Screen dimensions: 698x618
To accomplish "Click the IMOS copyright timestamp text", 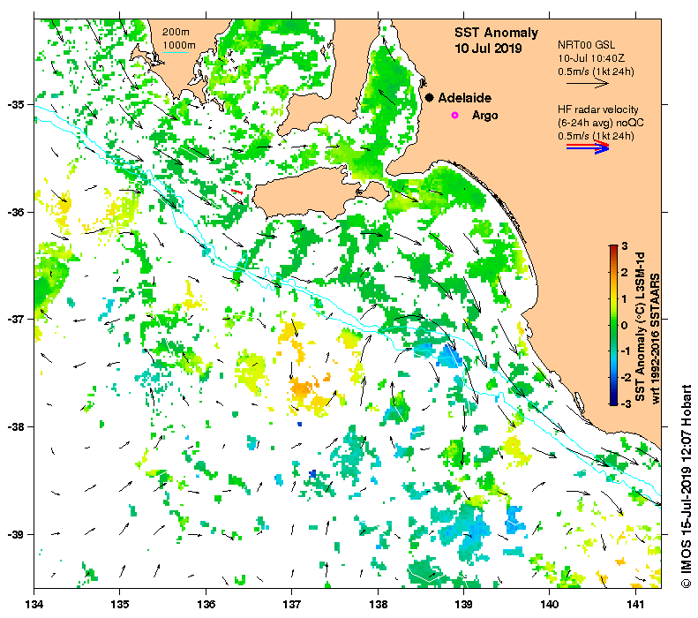I will point(686,486).
